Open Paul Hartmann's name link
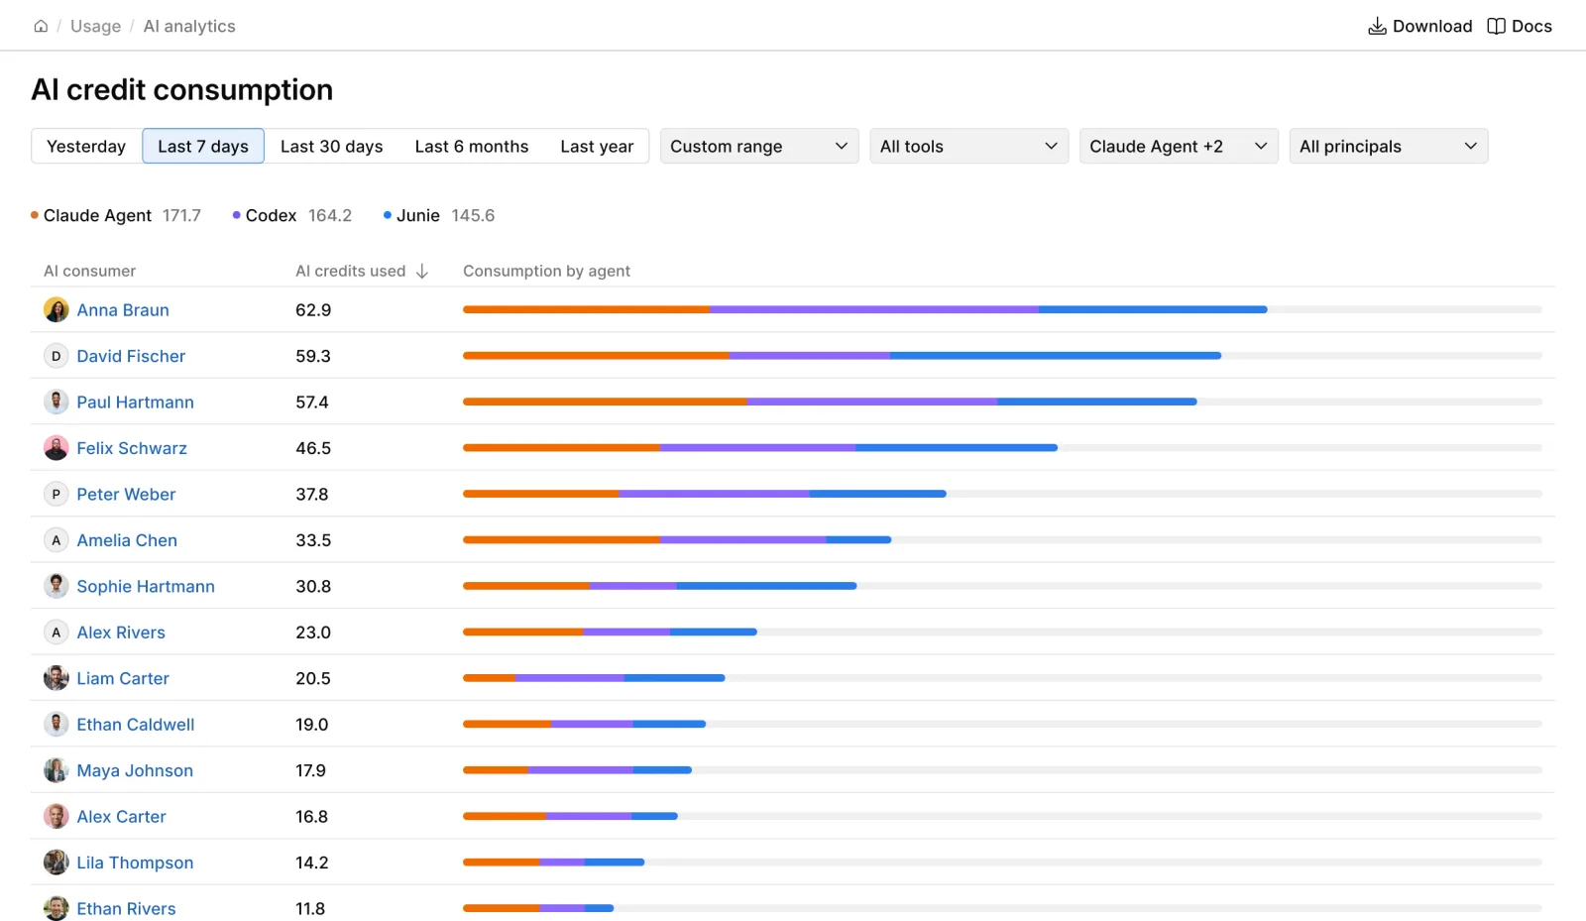Image resolution: width=1586 pixels, height=921 pixels. point(135,403)
